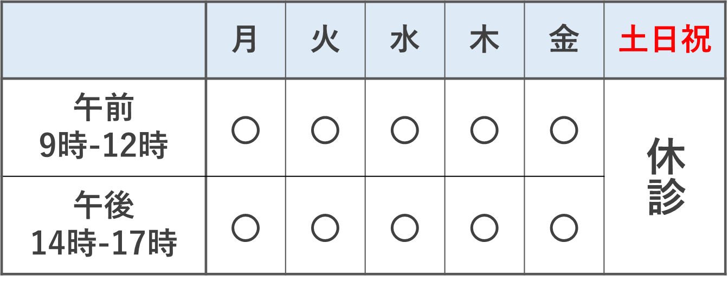The image size is (728, 282).
Task: Select the 木 column header
Action: coord(485,40)
